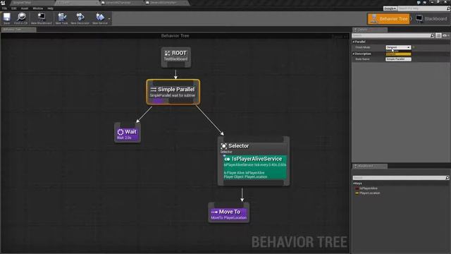451x254 pixels.
Task: Open the Help menu
Action: point(50,8)
